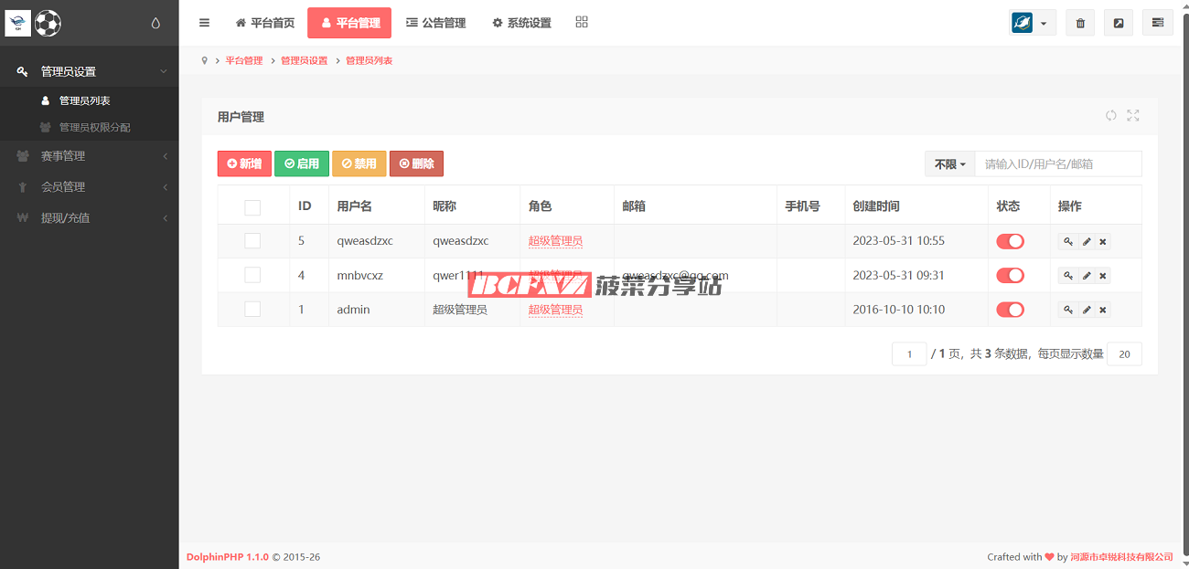Viewport: 1189px width, 569px height.
Task: Open the 不限 search filter dropdown
Action: (949, 164)
